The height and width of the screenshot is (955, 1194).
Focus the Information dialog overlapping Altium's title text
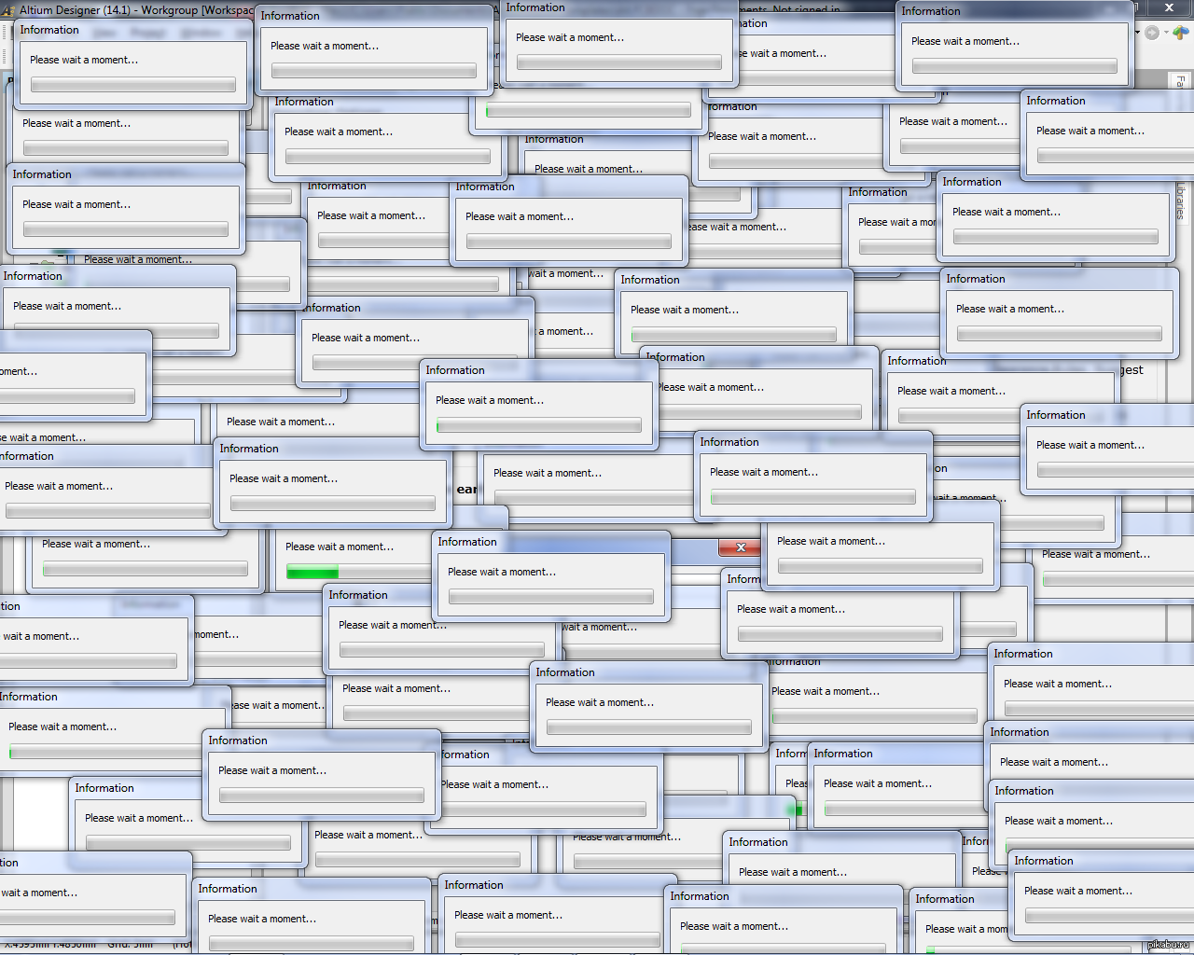[373, 47]
